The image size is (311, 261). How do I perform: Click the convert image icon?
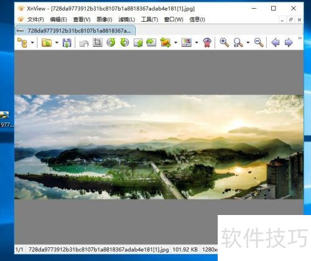pos(165,42)
